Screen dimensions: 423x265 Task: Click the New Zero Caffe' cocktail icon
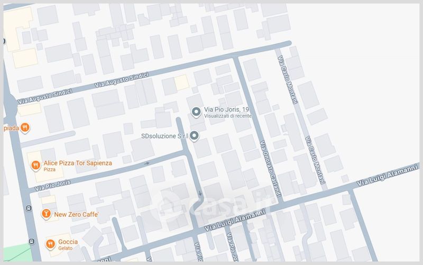click(x=46, y=214)
